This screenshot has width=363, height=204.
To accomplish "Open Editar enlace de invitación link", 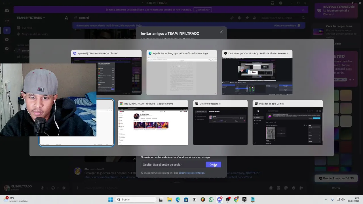I will click(x=191, y=173).
